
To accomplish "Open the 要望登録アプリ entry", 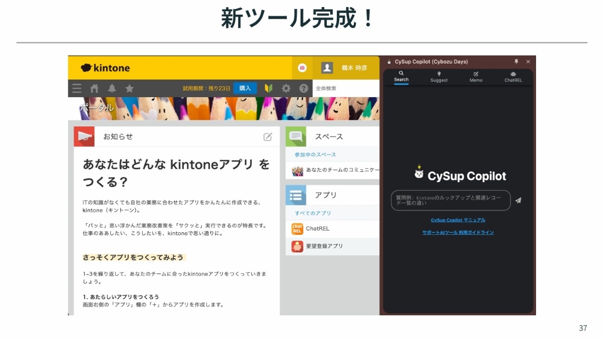I will 324,246.
